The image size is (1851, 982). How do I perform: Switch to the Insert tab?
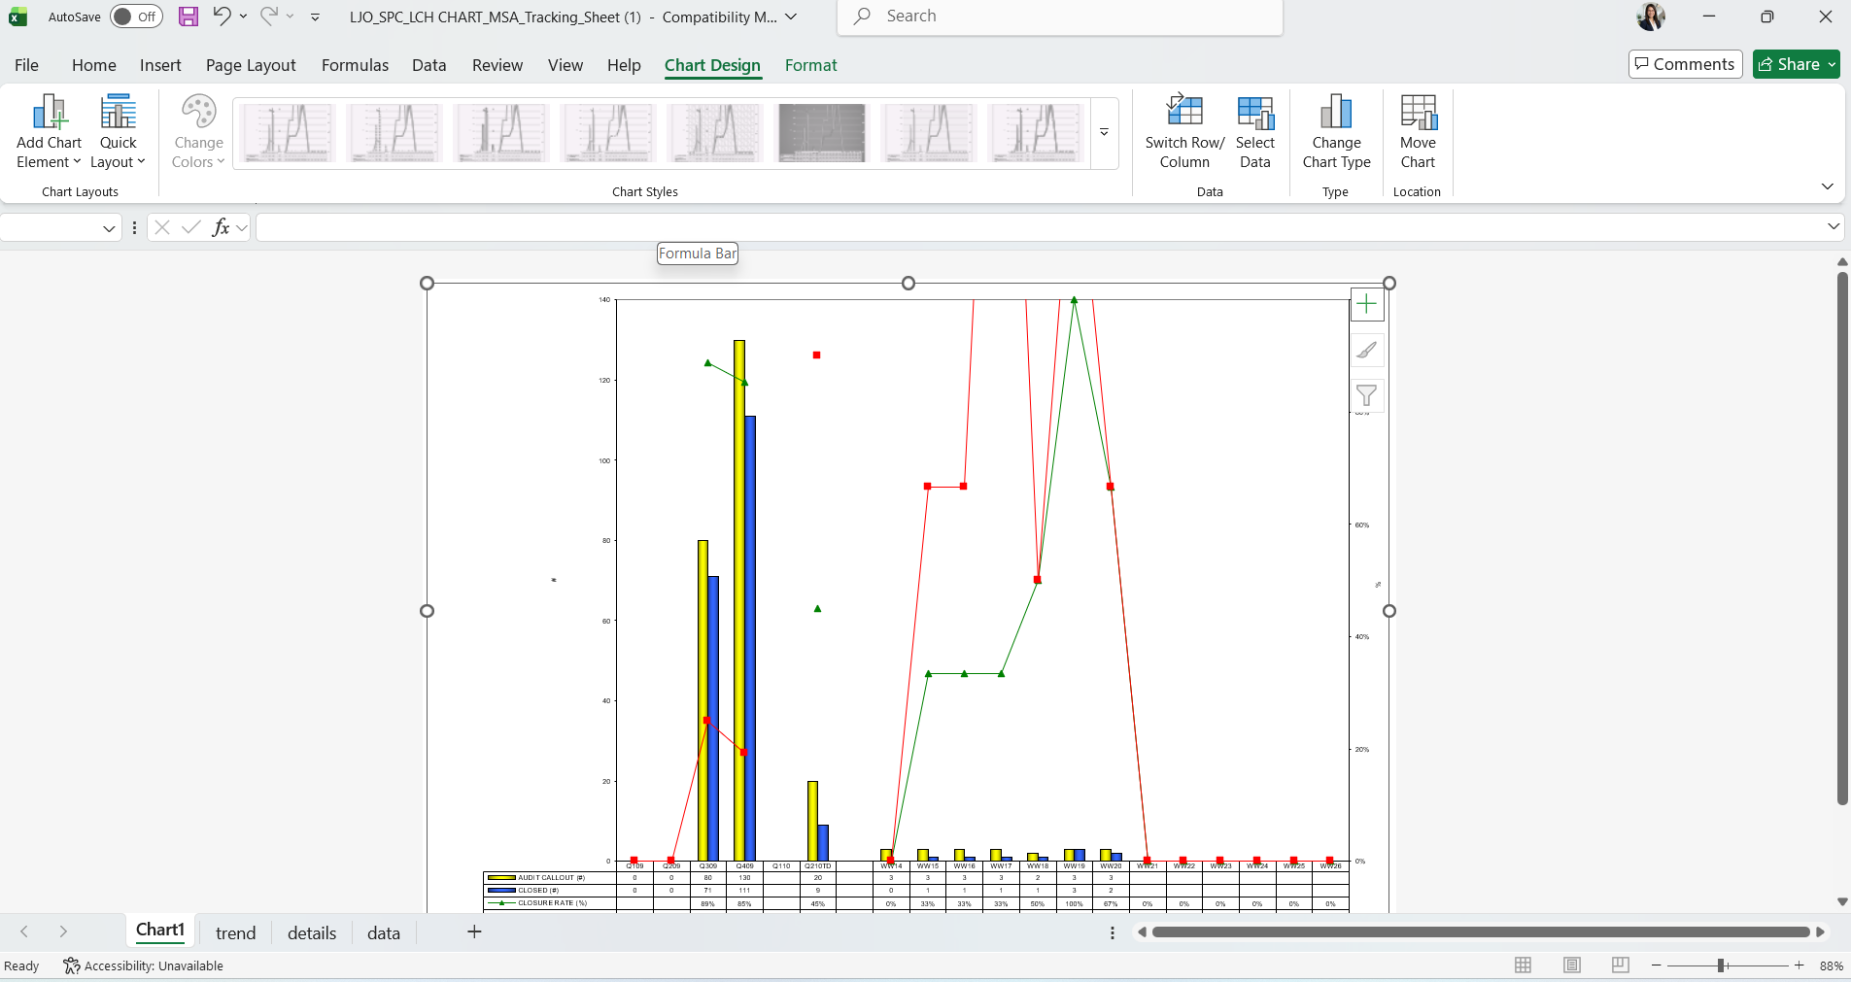pos(160,65)
